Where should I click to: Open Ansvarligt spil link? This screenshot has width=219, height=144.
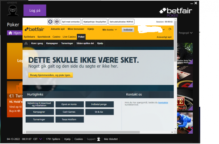click(x=164, y=37)
